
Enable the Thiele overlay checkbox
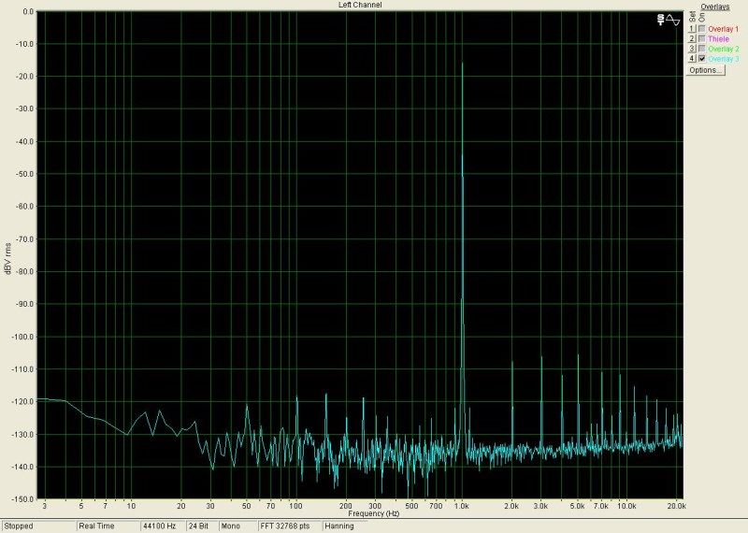702,38
